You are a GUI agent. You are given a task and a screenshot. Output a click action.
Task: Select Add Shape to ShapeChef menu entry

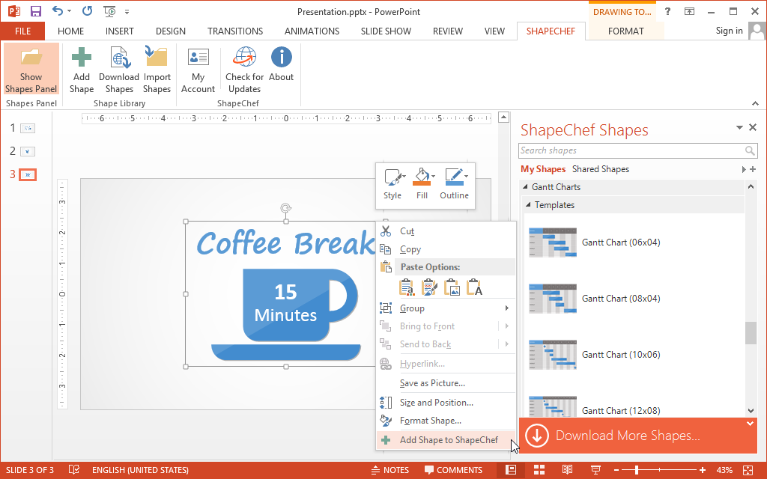tap(448, 440)
